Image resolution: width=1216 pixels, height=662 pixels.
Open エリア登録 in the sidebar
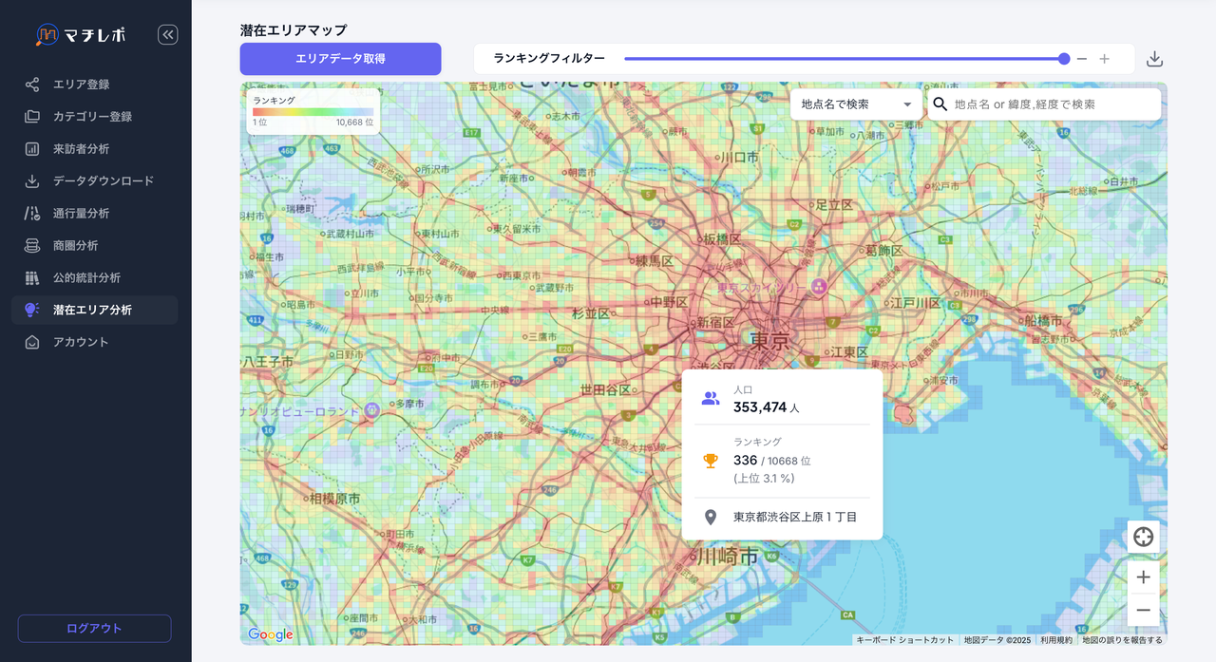81,85
